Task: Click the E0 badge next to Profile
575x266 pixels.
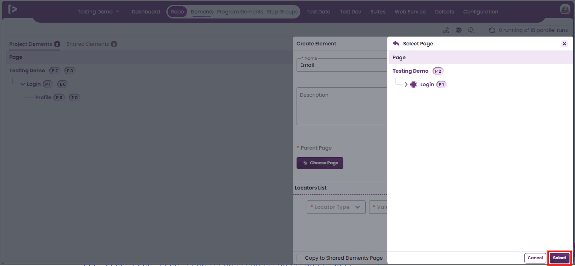Action: point(75,97)
